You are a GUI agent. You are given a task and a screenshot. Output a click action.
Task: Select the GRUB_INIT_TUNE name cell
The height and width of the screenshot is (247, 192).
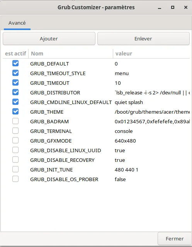coord(51,170)
